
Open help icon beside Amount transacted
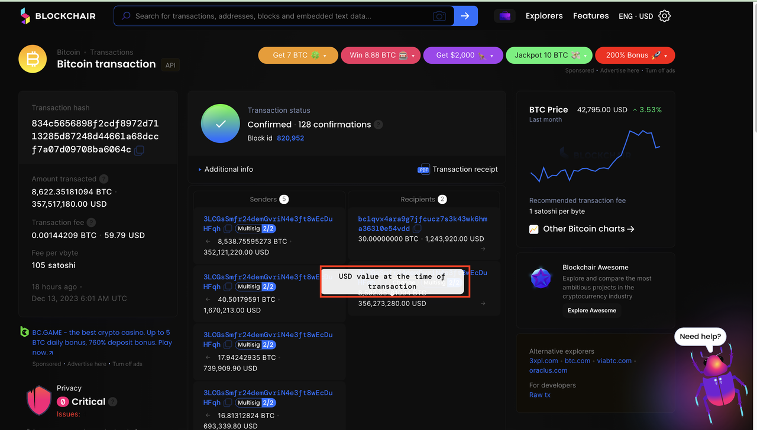[103, 179]
